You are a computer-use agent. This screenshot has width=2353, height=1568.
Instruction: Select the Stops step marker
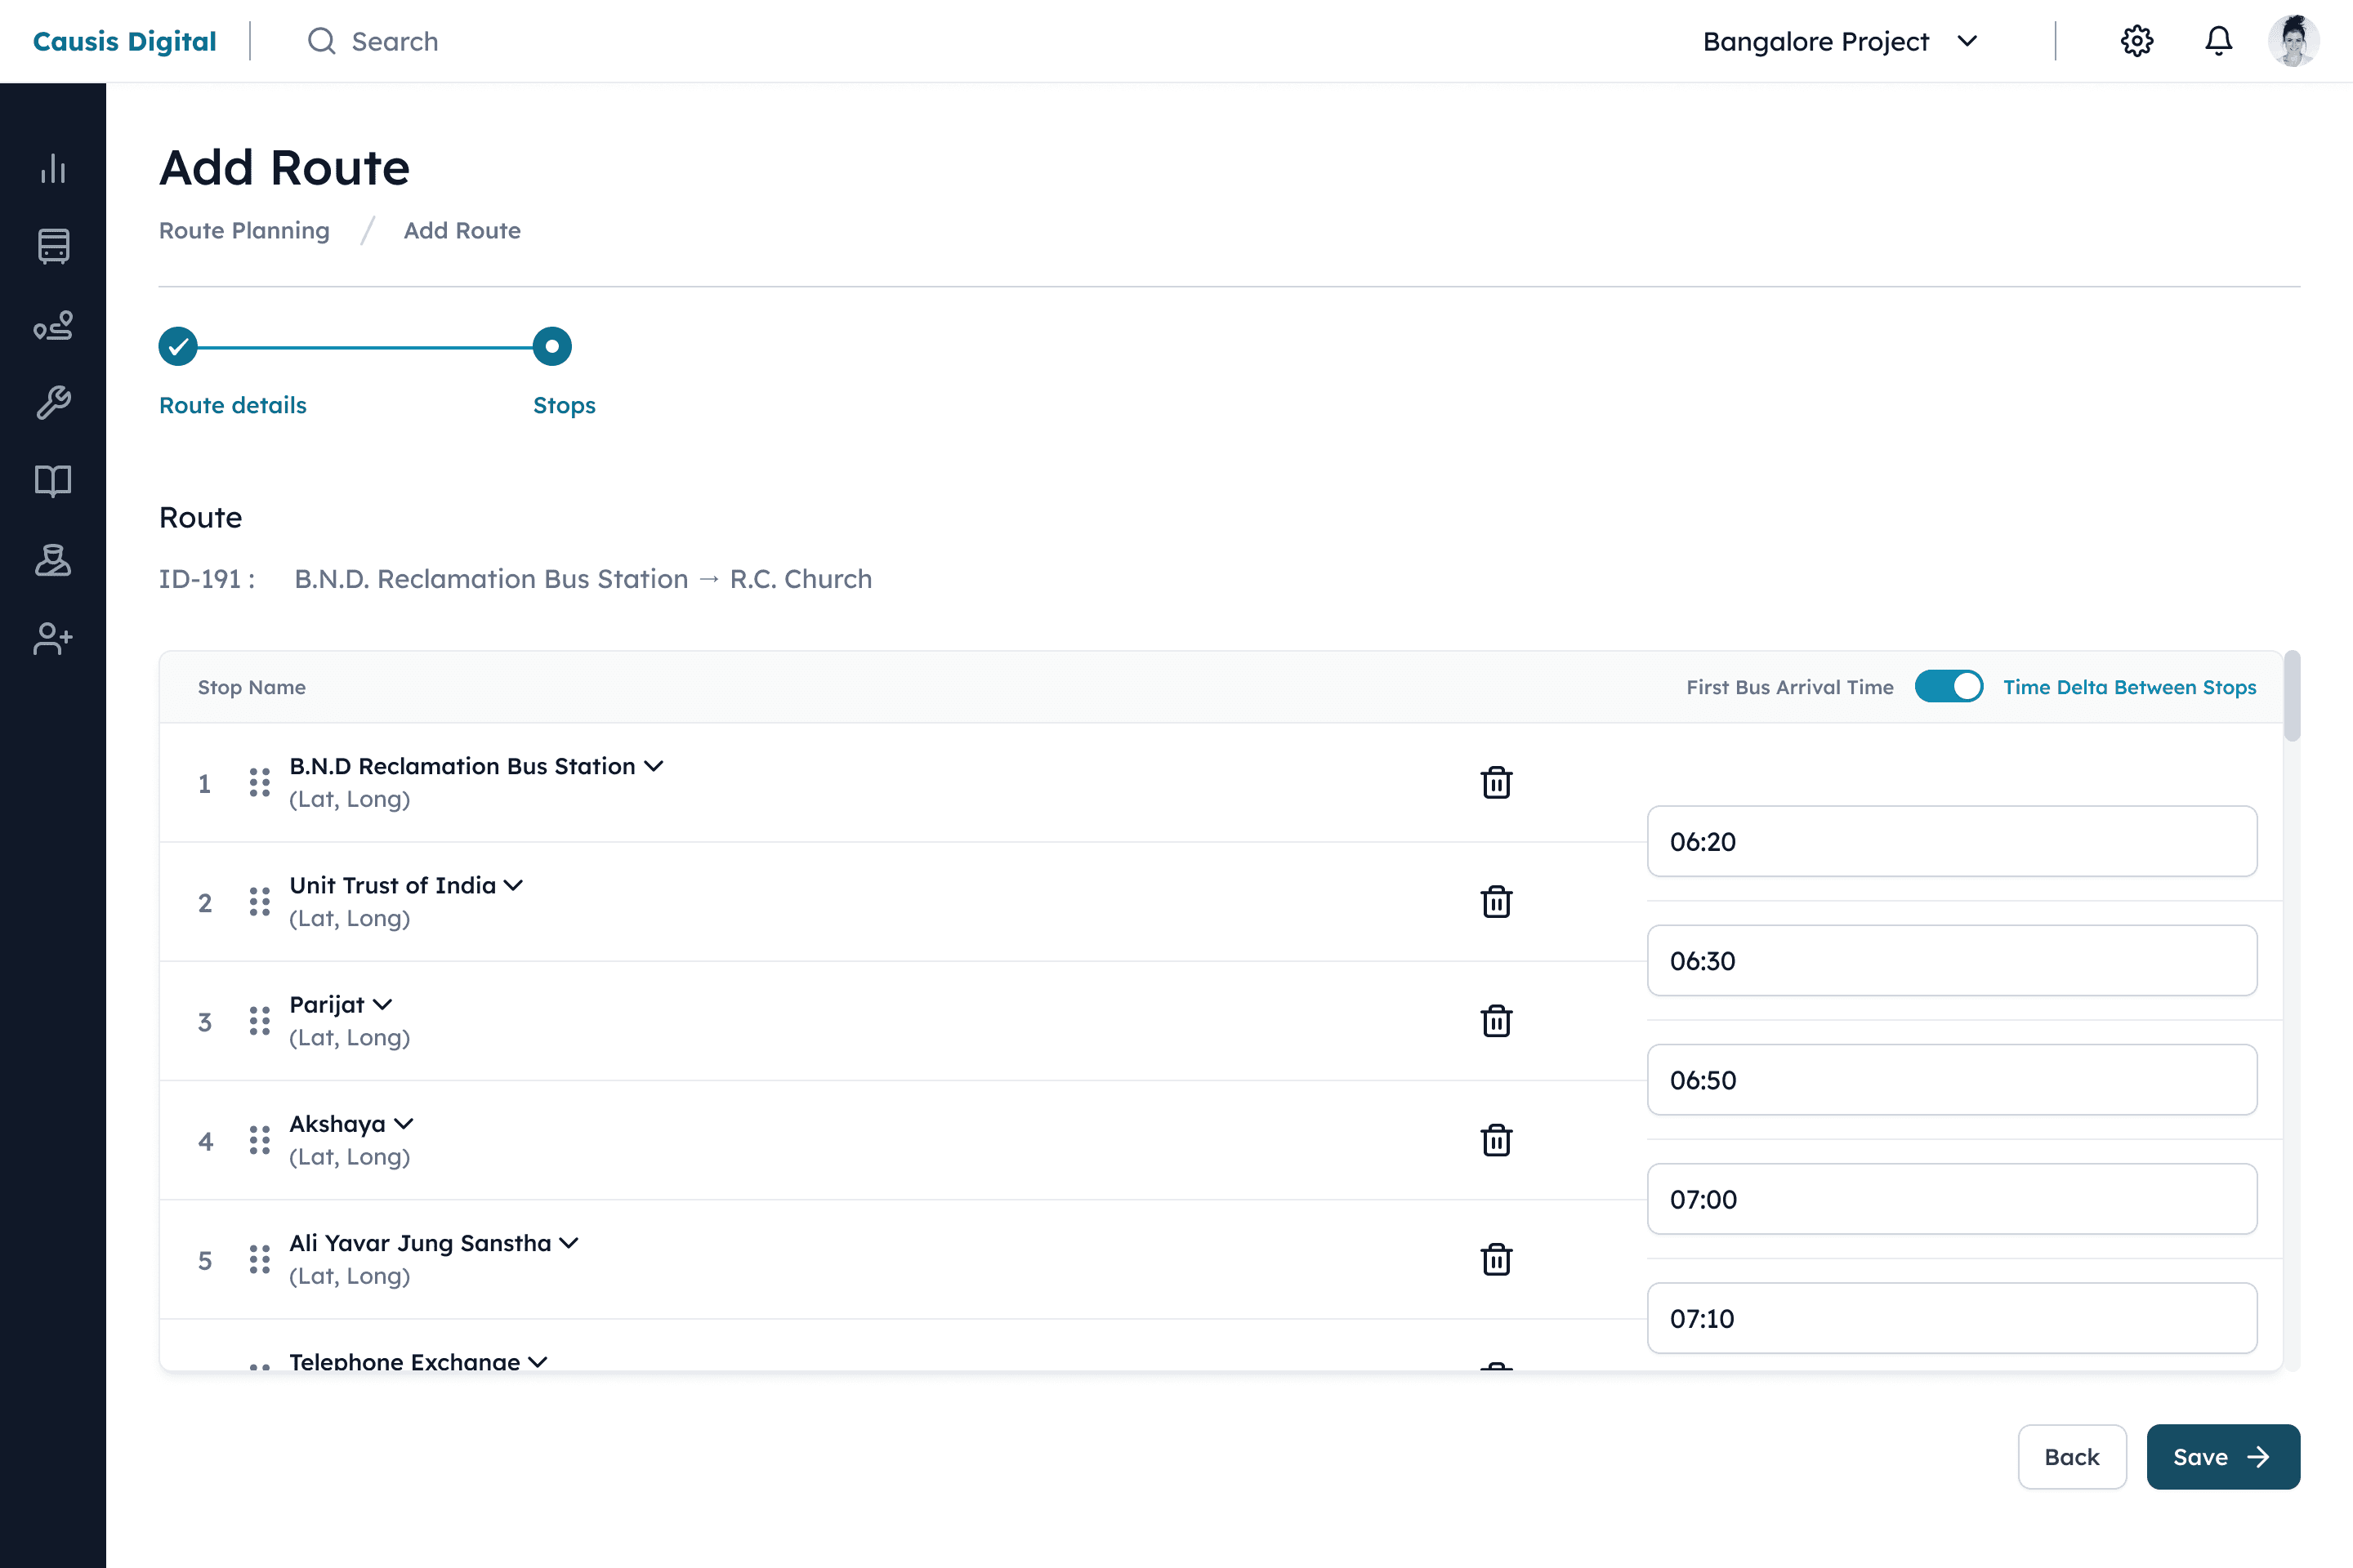click(552, 347)
